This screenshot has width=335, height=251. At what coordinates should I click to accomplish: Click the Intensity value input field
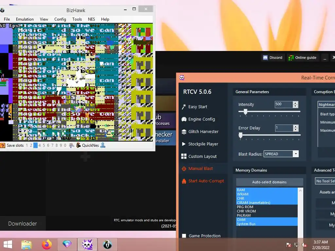pyautogui.click(x=284, y=104)
